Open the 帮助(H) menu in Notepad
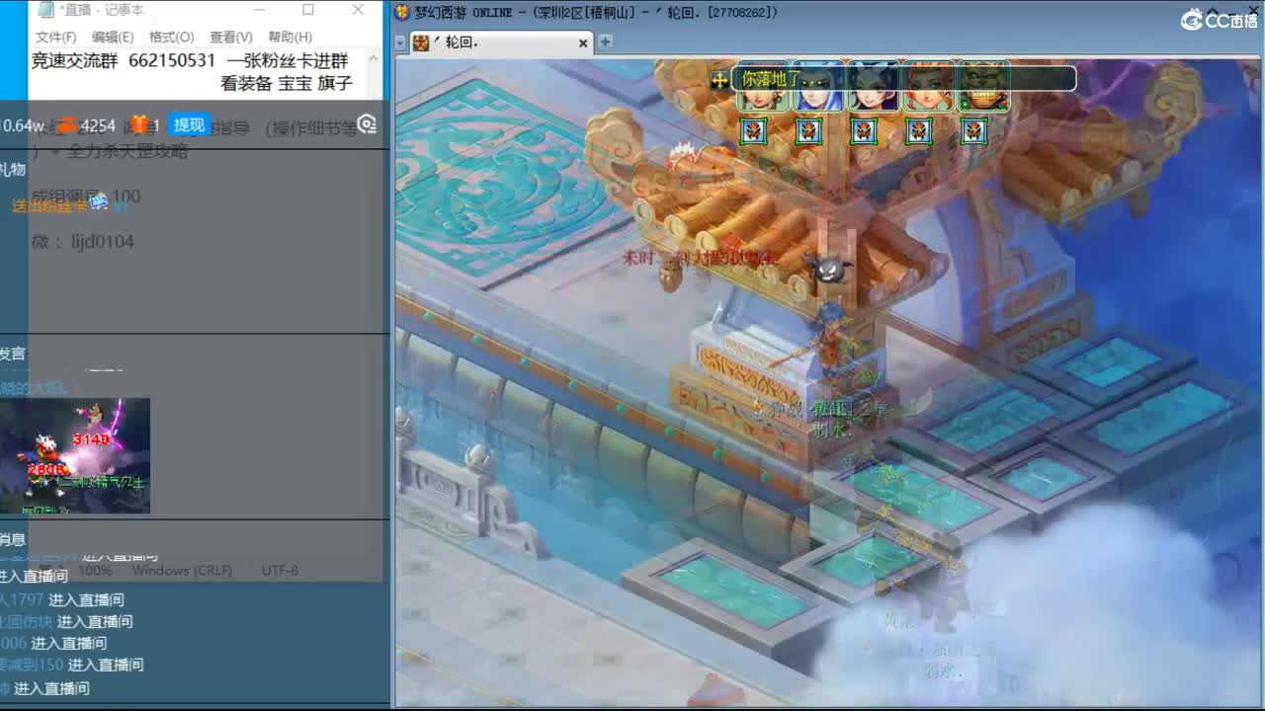Image resolution: width=1265 pixels, height=711 pixels. pos(290,37)
